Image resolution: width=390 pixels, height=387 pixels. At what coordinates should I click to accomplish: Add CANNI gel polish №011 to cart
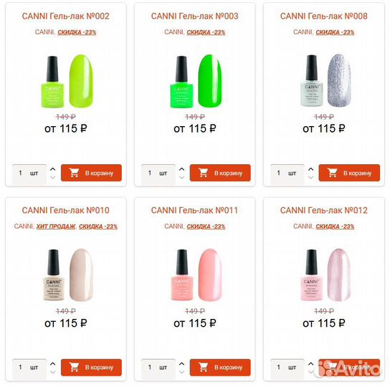pyautogui.click(x=220, y=367)
